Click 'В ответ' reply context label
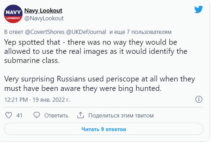 (x=14, y=32)
